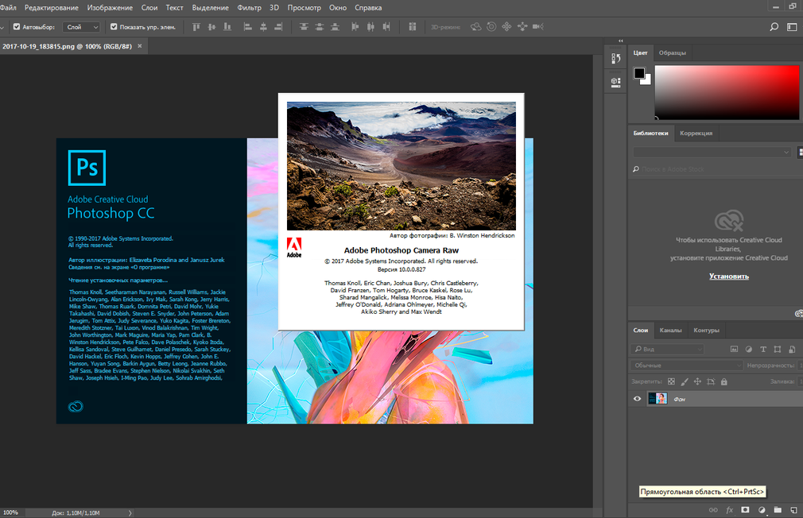Viewport: 803px width, 518px height.
Task: Click the auto-align layers icon
Action: click(x=413, y=27)
